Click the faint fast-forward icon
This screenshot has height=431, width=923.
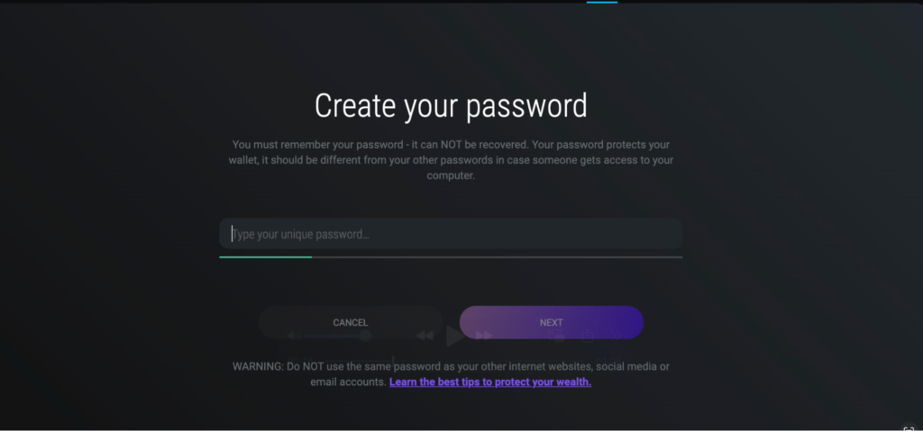[x=484, y=336]
